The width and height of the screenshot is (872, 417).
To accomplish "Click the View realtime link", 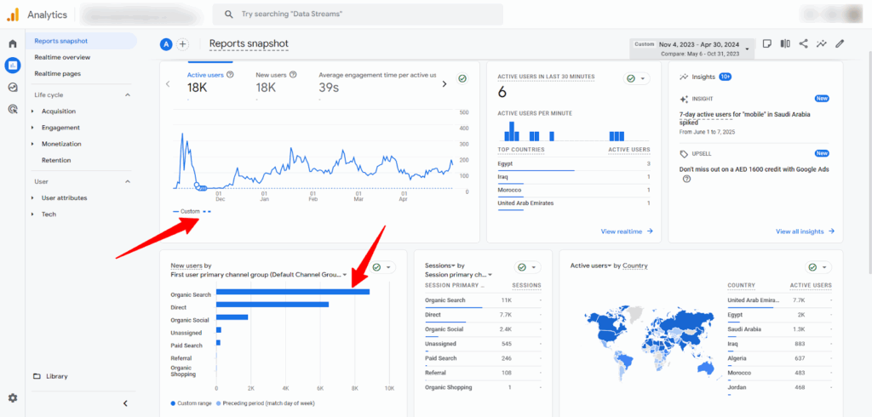I will point(626,231).
